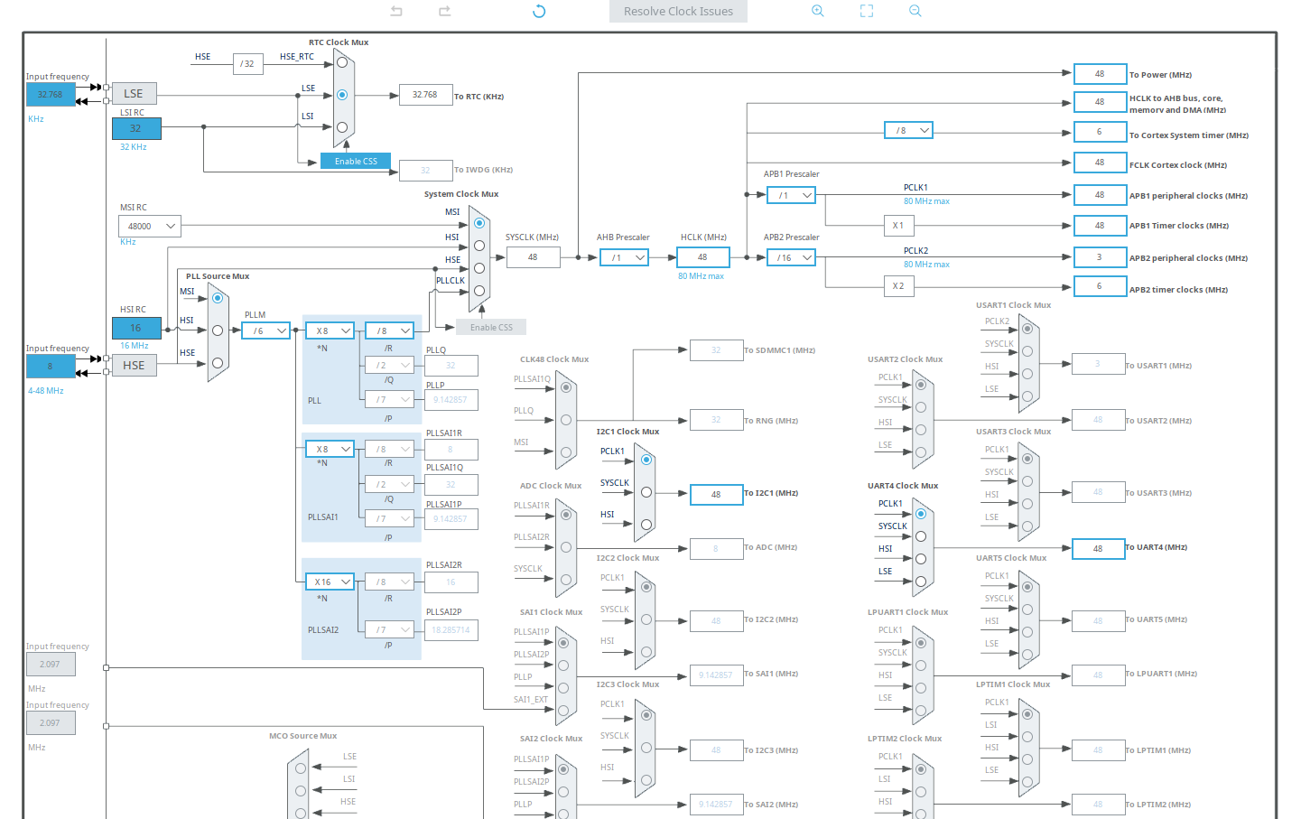Click the HCLK frequency value box

[702, 256]
